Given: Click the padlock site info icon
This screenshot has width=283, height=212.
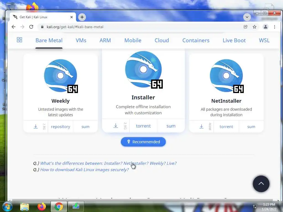Looking at the screenshot, I should tap(42, 27).
